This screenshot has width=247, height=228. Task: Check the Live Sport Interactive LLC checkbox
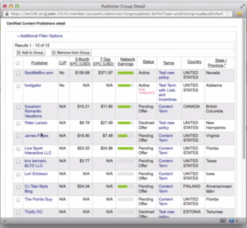(x=18, y=149)
